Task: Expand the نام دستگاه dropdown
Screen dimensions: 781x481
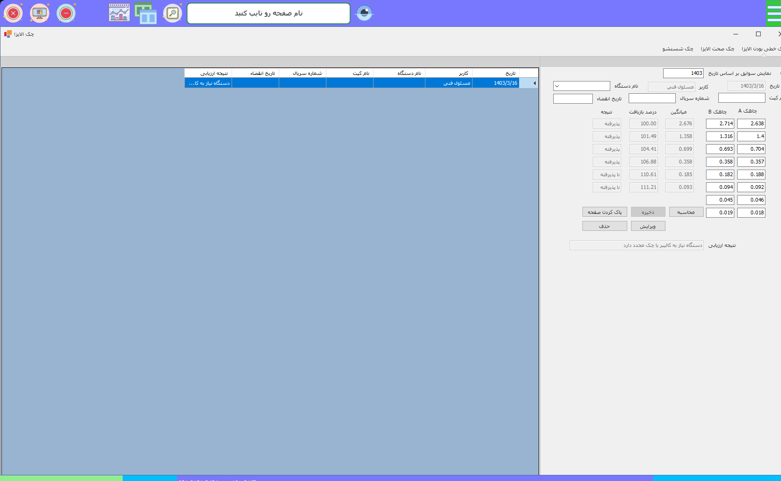Action: tap(557, 86)
